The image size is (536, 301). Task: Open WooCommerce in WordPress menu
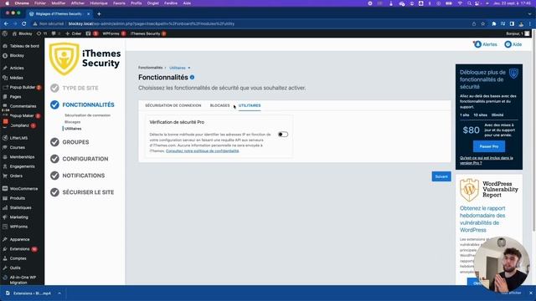[23, 189]
